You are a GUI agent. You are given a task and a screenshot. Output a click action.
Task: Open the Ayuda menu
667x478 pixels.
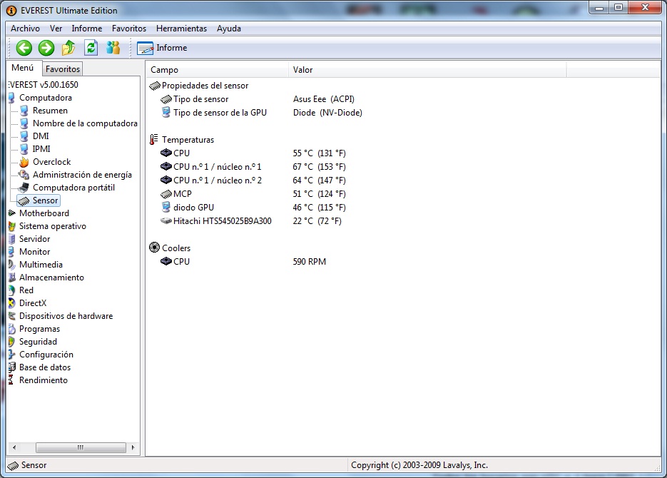tap(229, 29)
